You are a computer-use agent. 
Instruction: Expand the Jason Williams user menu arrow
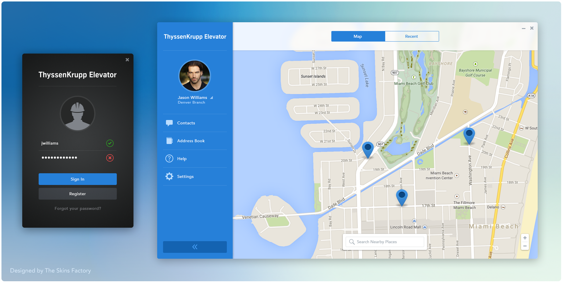click(x=211, y=97)
